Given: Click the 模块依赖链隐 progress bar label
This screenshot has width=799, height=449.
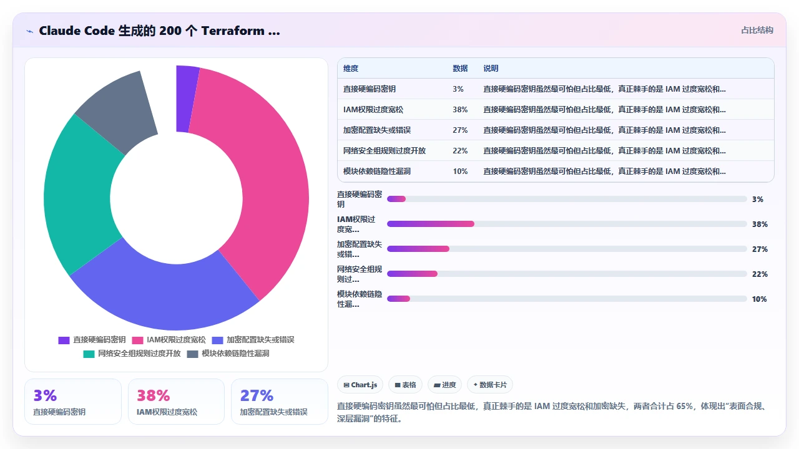Looking at the screenshot, I should [x=360, y=299].
